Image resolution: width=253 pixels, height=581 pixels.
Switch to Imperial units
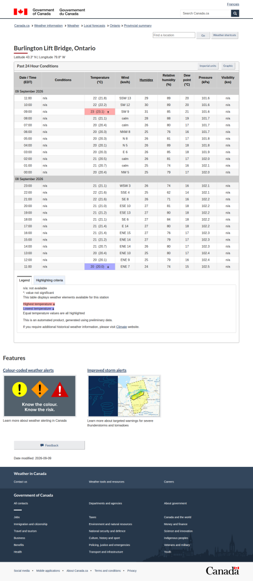pyautogui.click(x=208, y=66)
